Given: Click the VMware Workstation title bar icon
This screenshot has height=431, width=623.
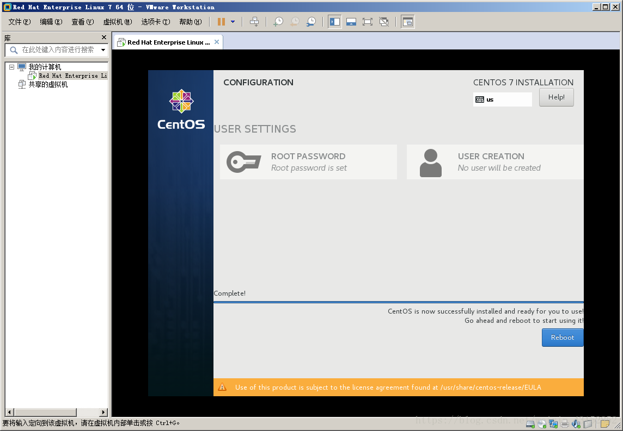Looking at the screenshot, I should 7,7.
